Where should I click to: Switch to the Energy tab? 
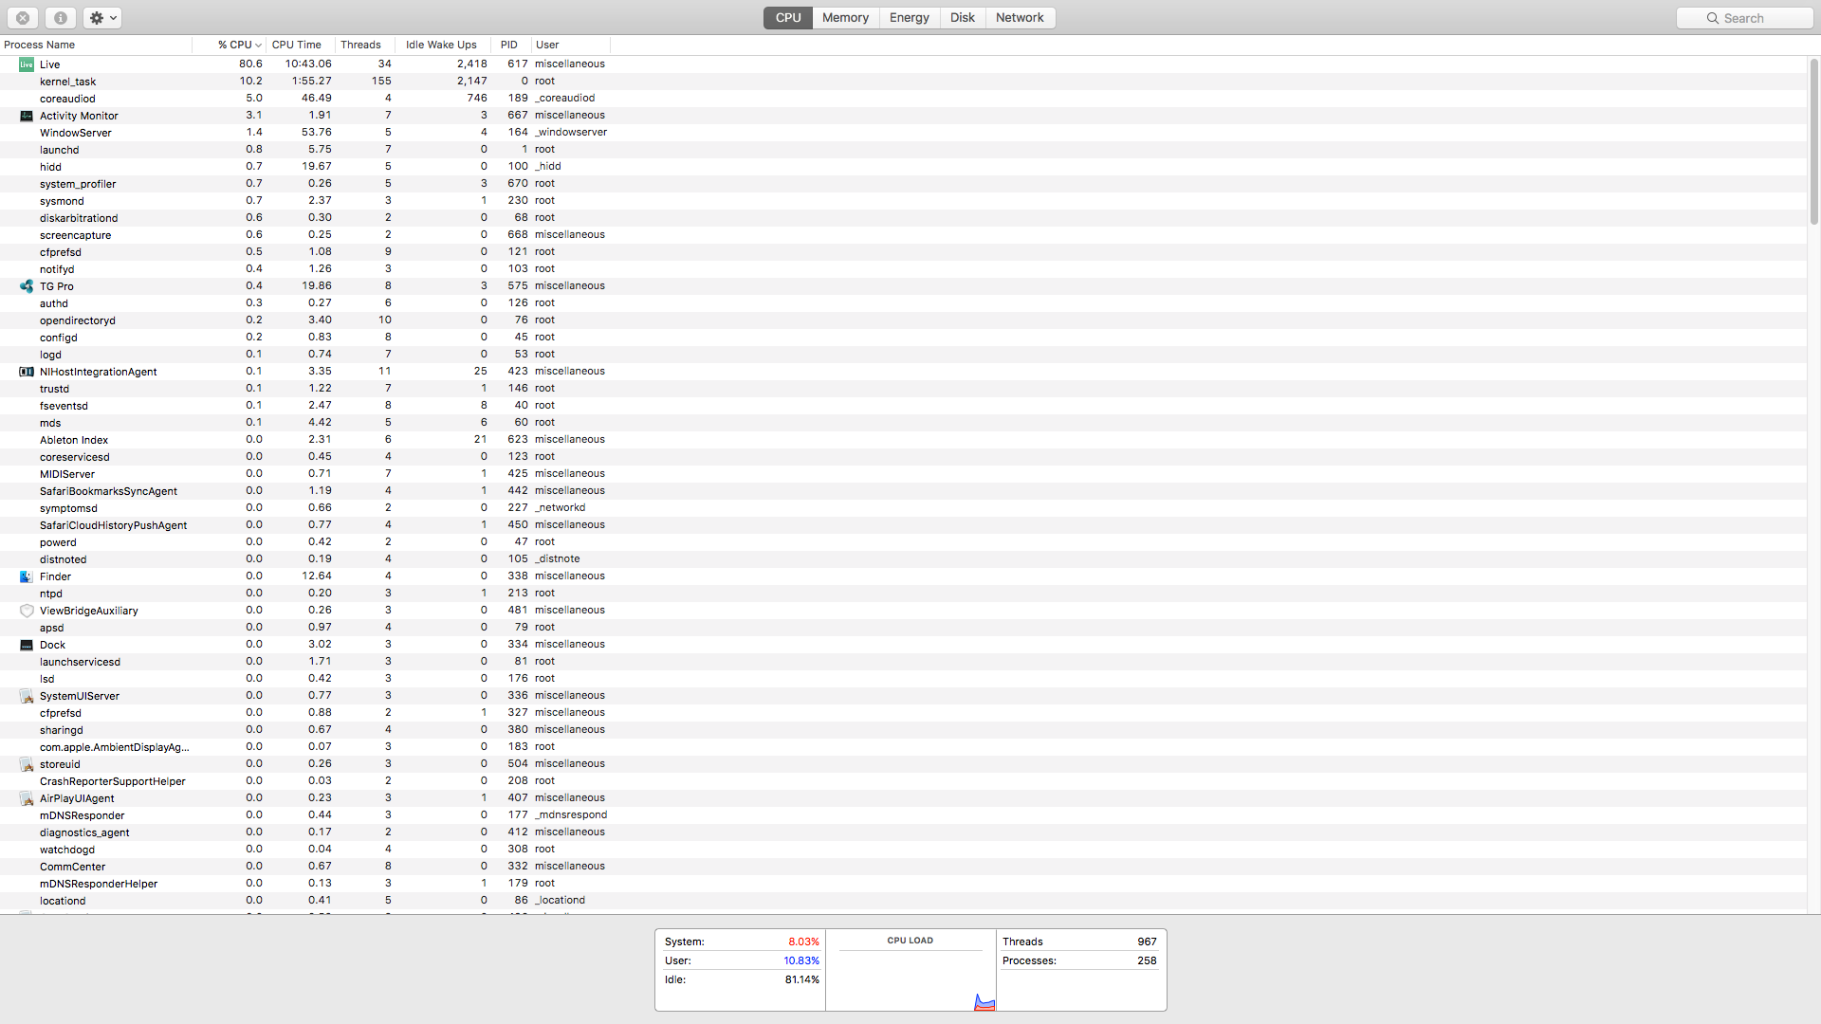910,18
